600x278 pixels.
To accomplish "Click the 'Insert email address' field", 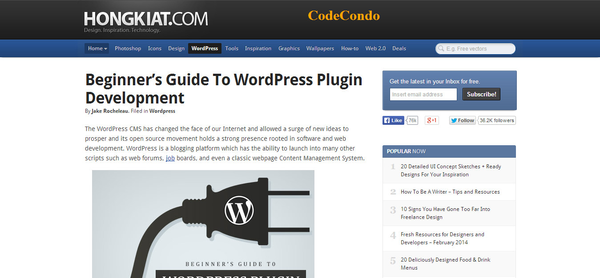I will coord(423,94).
